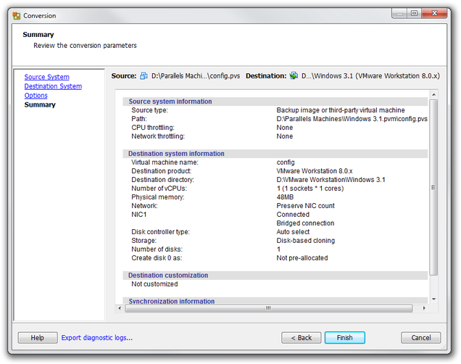Click the Disk-based cloning value
Screen dimensions: 461x364
[x=305, y=241]
